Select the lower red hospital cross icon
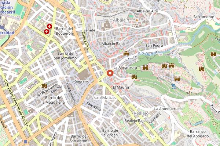Image resolution: width=220 pixels, height=146 pixels. point(47,32)
